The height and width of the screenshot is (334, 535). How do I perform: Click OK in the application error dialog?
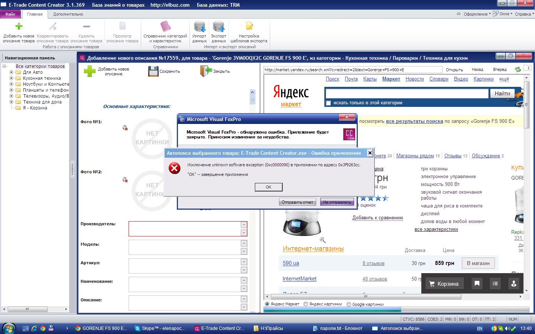pyautogui.click(x=269, y=187)
